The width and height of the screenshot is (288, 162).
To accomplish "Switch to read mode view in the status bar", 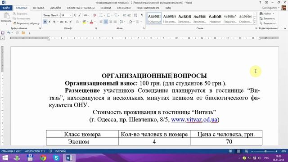I will coord(230,151).
